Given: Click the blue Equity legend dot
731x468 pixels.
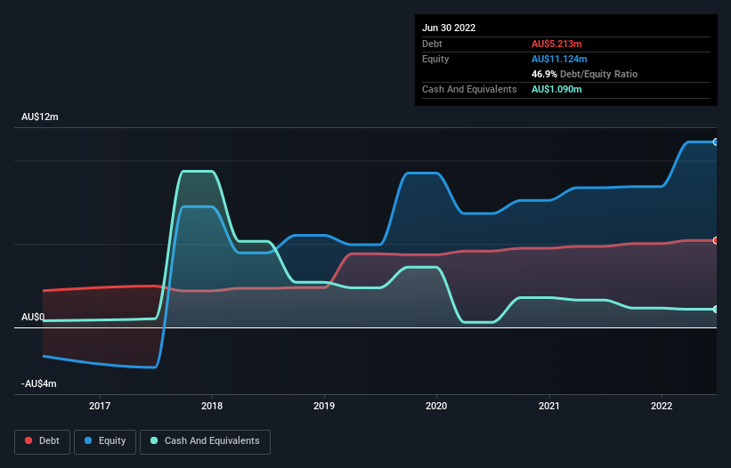Looking at the screenshot, I should tap(88, 440).
